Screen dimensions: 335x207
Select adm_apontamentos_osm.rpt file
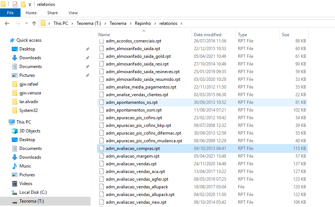click(x=134, y=110)
